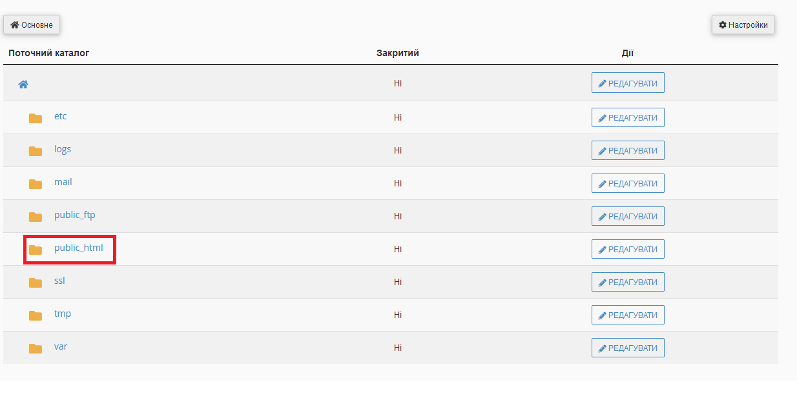797x418 pixels.
Task: Open the etc directory link
Action: 60,116
